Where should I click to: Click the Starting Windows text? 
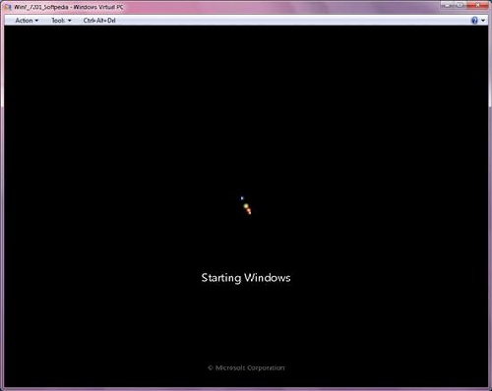(246, 278)
